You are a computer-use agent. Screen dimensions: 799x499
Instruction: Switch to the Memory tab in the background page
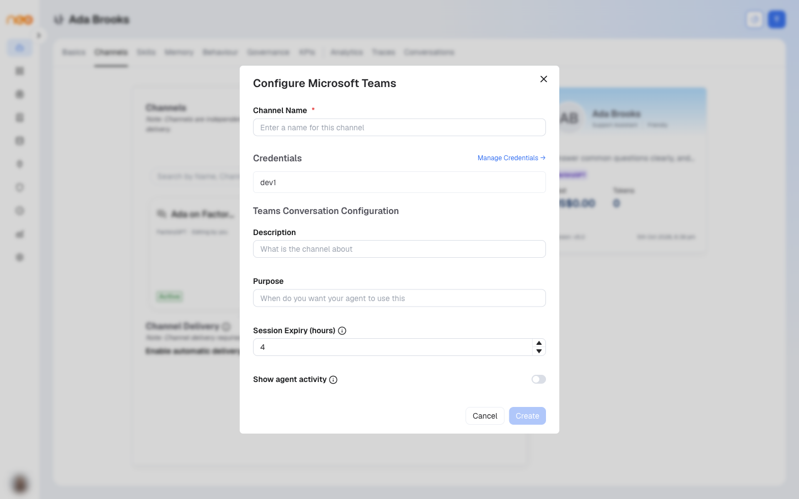179,52
